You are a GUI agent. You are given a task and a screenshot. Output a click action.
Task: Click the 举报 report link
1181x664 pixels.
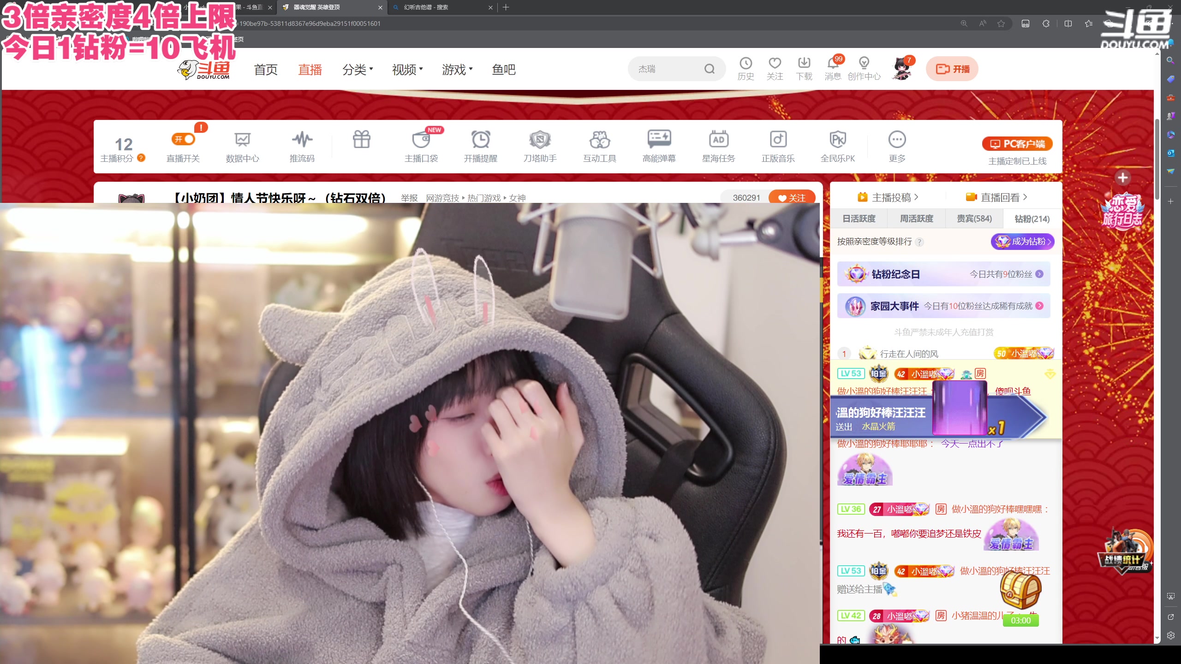click(409, 198)
